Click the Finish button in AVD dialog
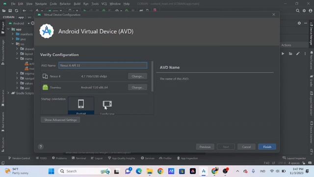This screenshot has height=177, width=314. point(267,147)
